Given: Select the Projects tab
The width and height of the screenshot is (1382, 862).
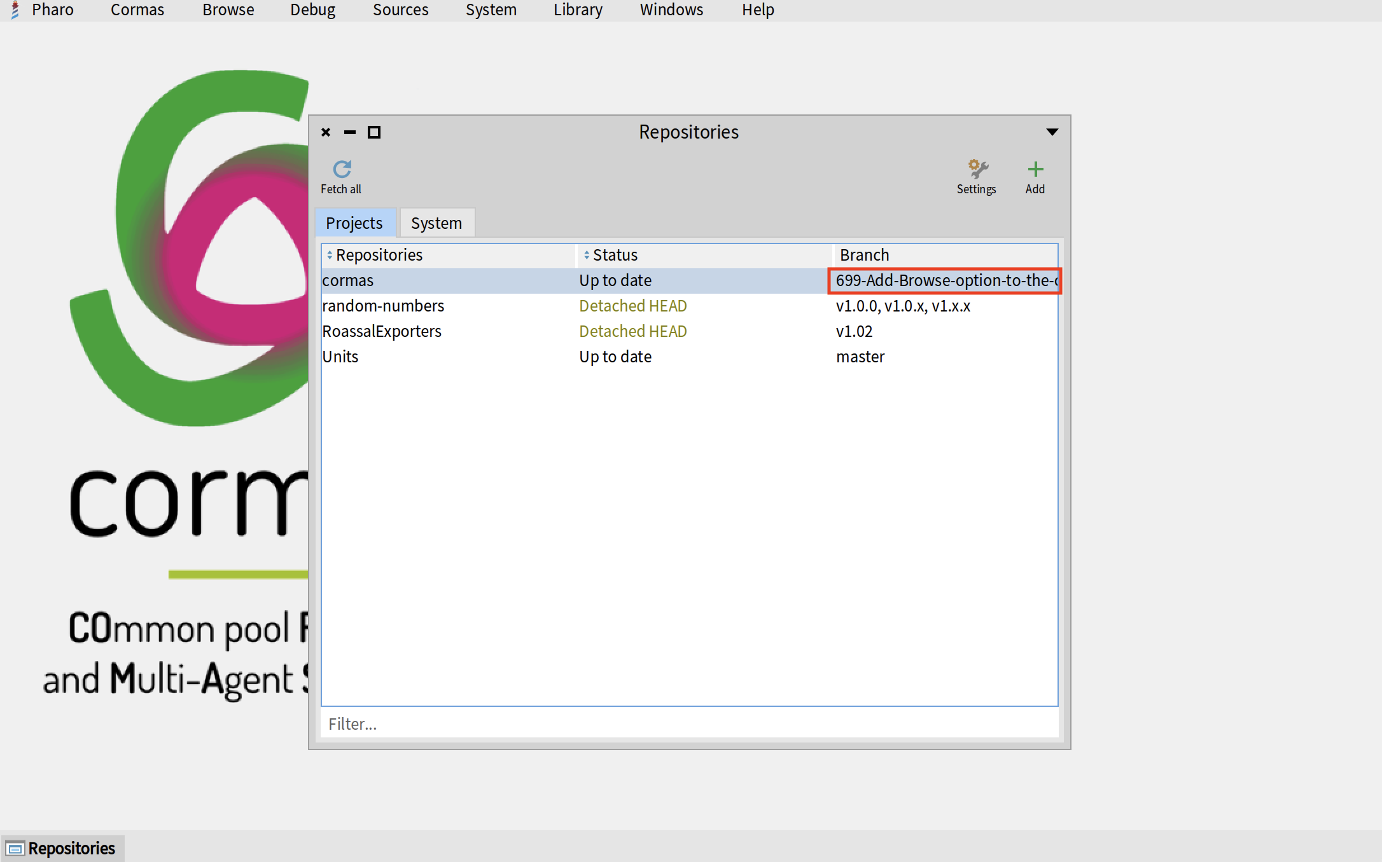Looking at the screenshot, I should point(354,223).
